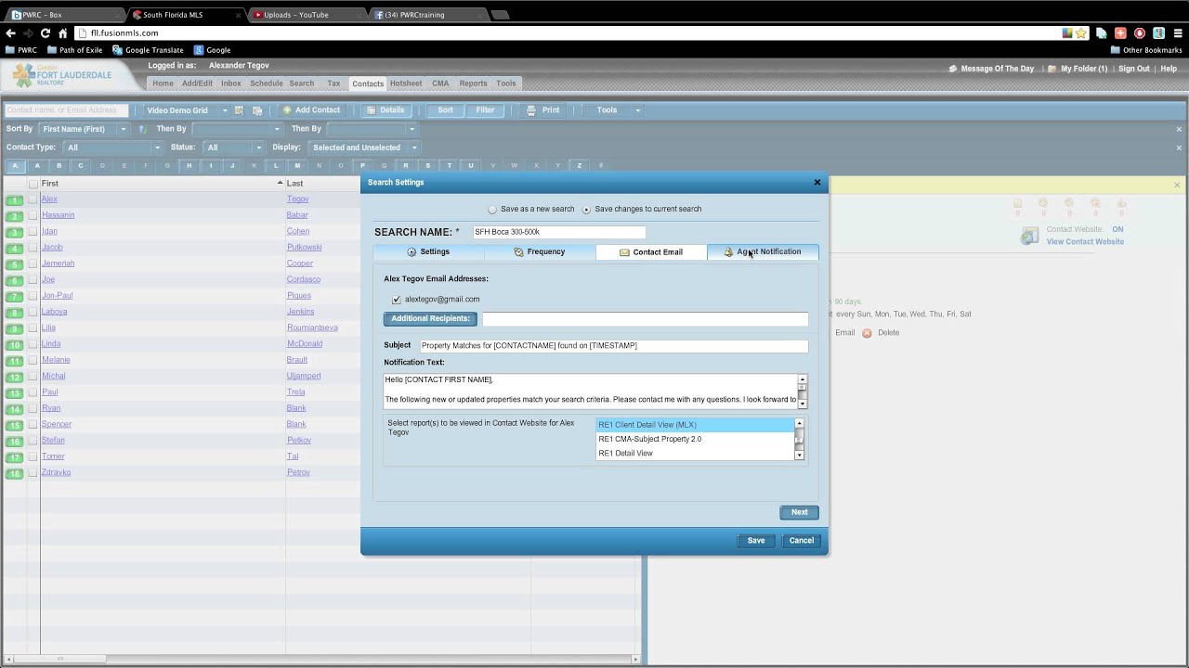
Task: Click the delete icon next to Delete label
Action: point(867,332)
